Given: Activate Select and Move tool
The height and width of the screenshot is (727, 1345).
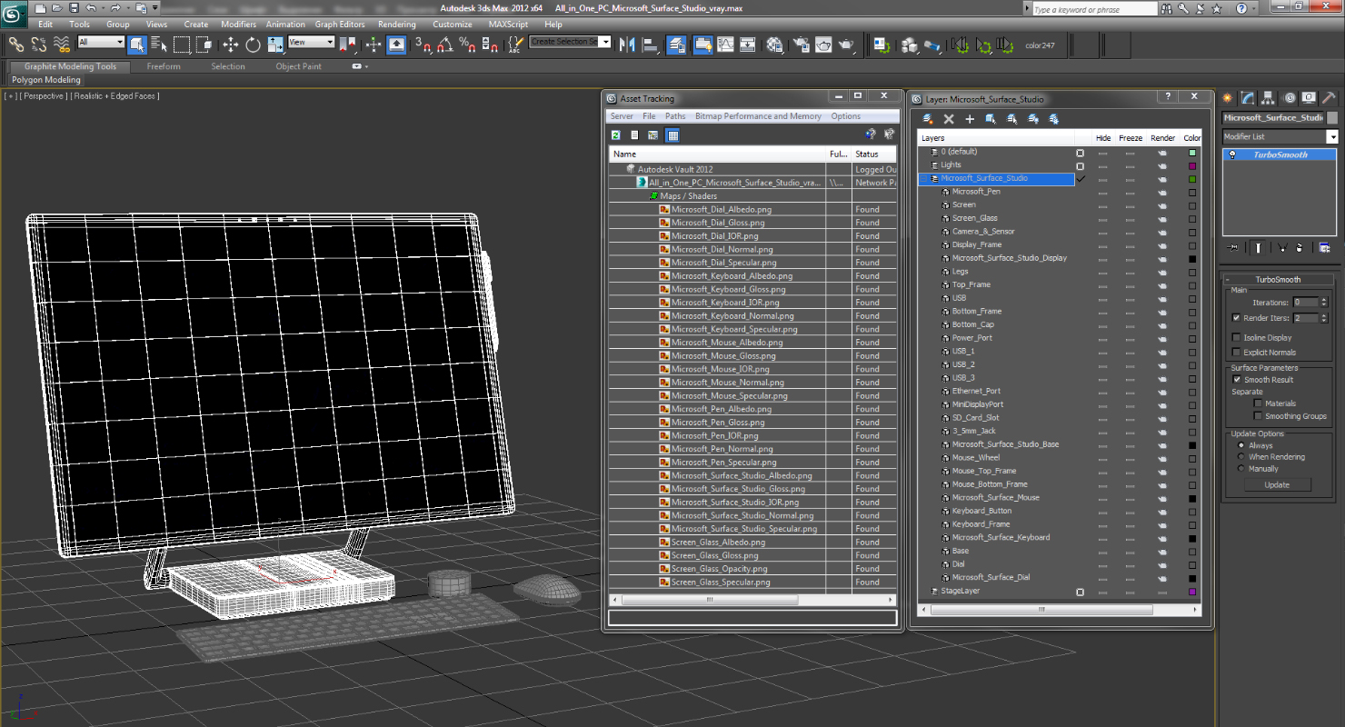Looking at the screenshot, I should click(x=231, y=44).
